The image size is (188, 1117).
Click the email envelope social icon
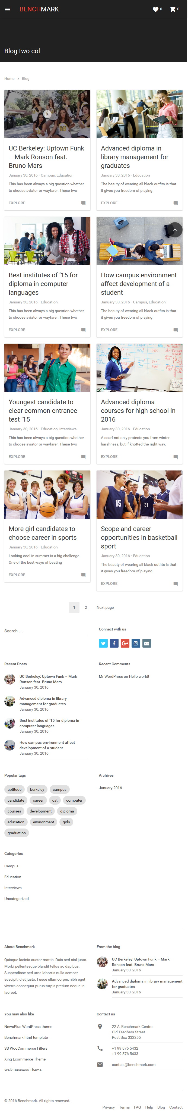(147, 643)
